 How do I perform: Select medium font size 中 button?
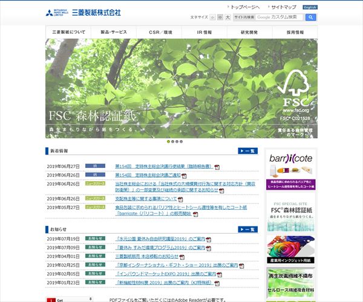pos(220,17)
